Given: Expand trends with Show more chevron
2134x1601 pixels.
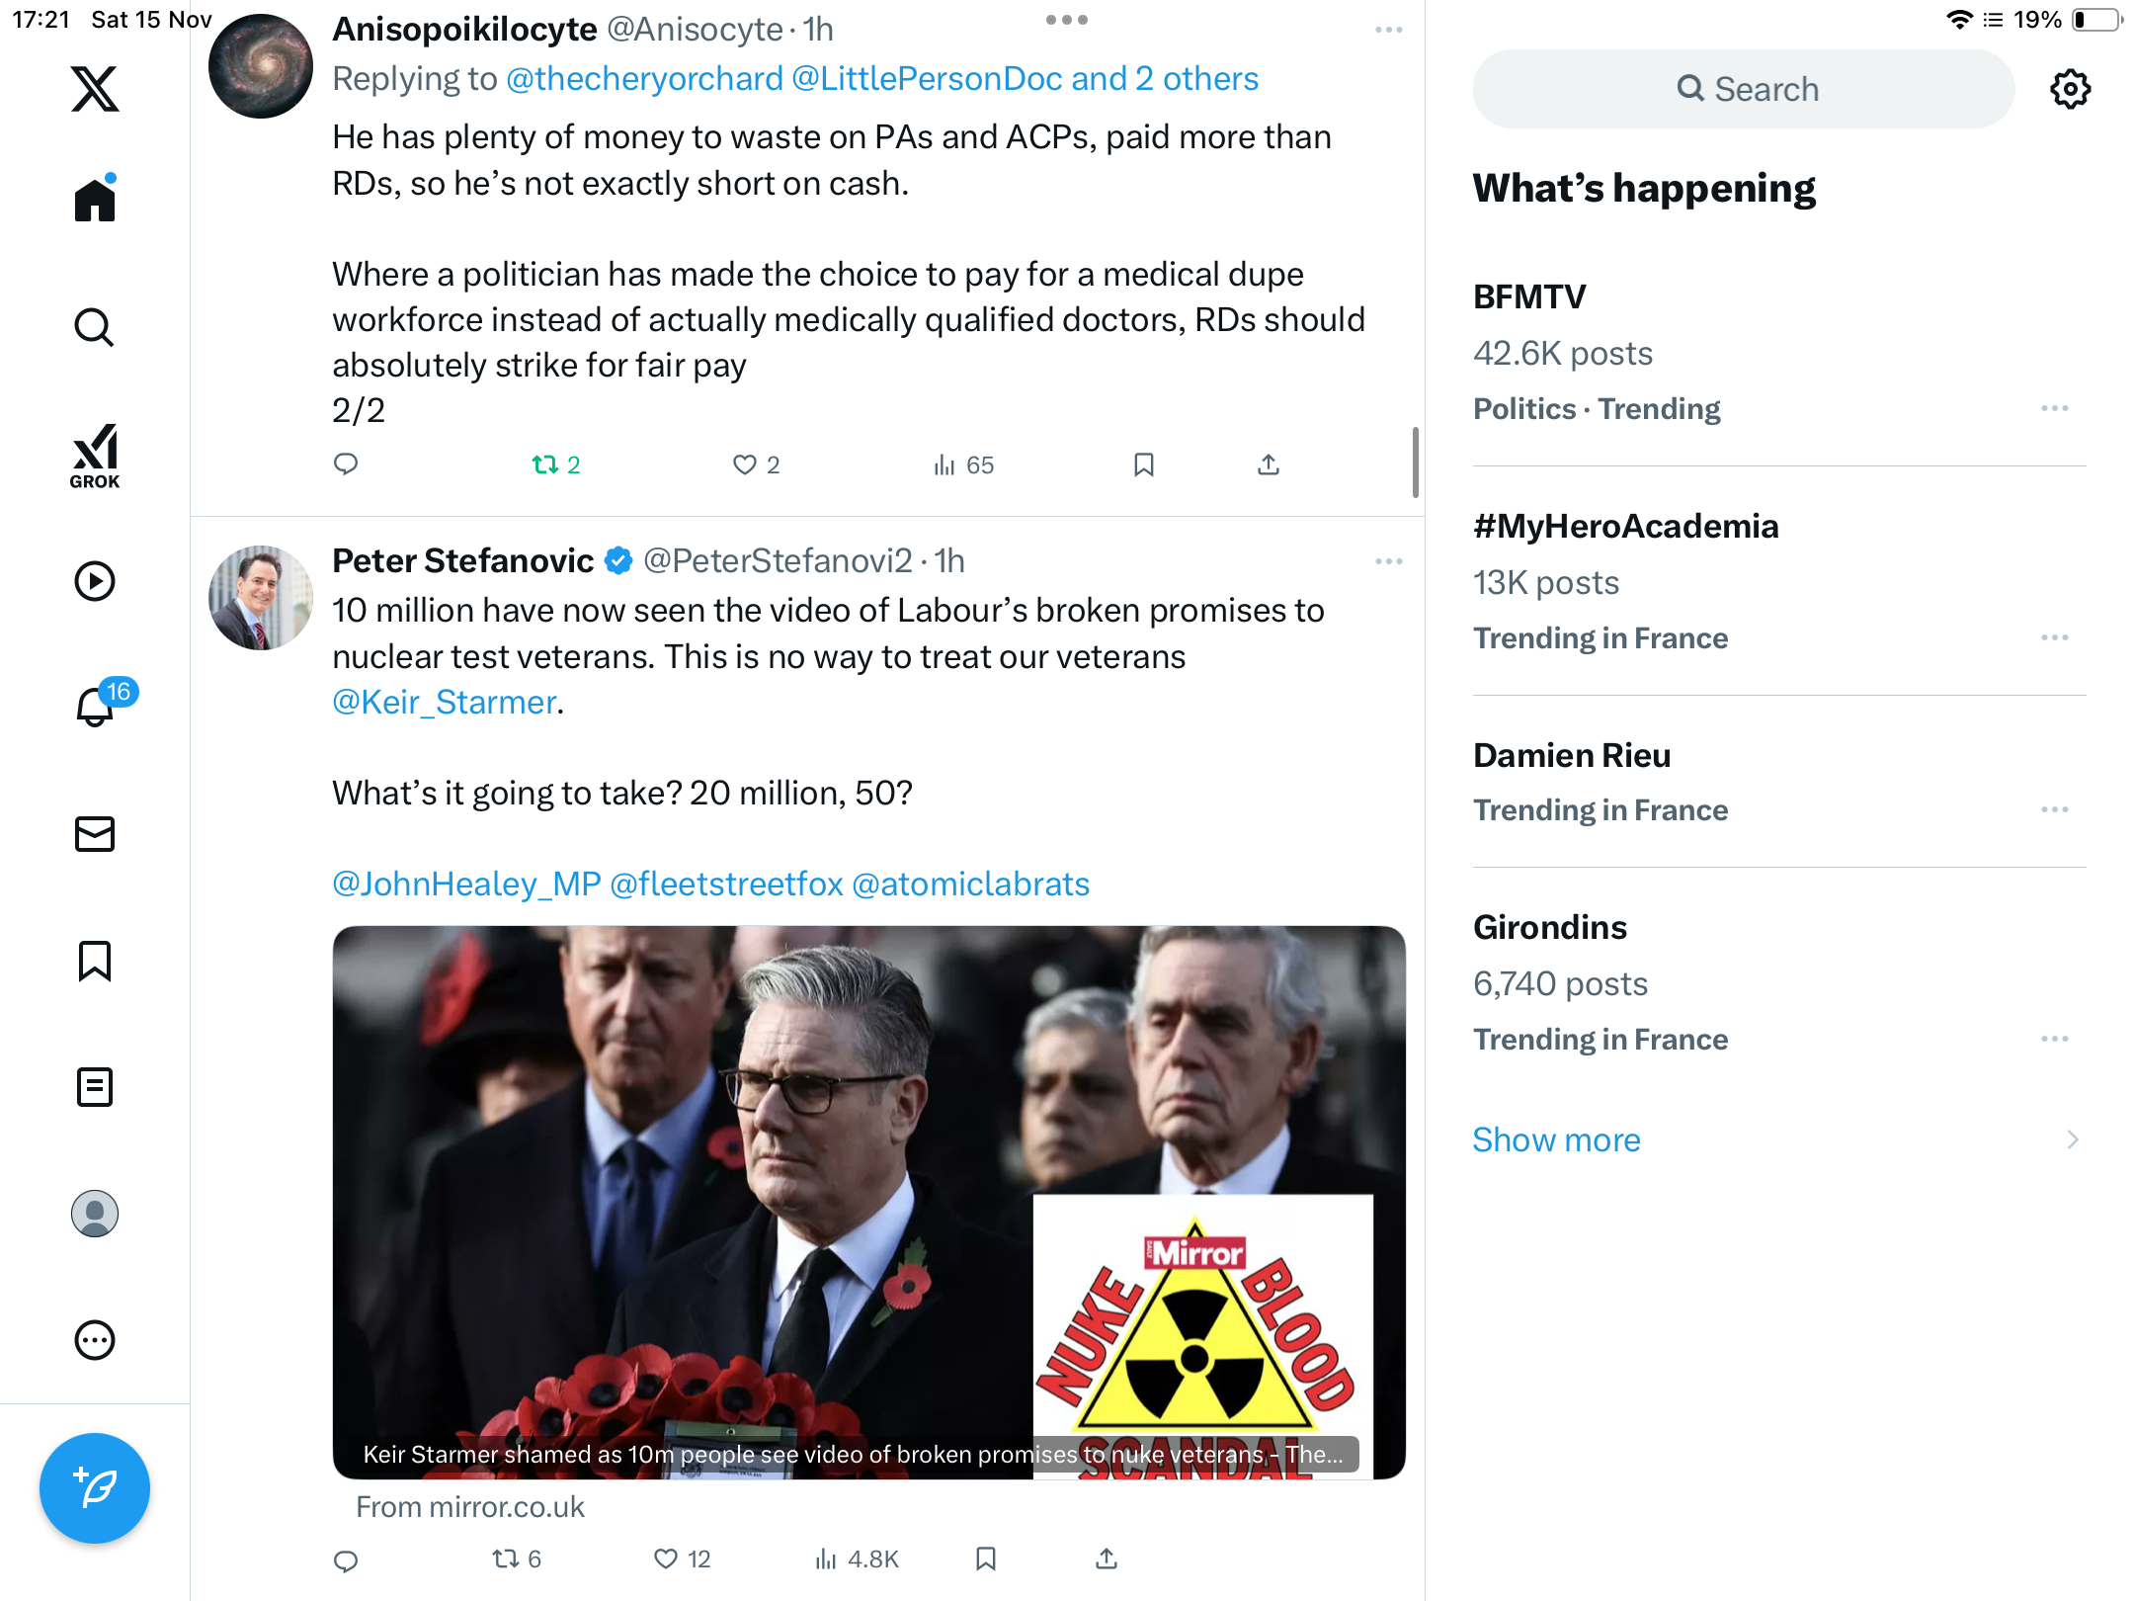Looking at the screenshot, I should pos(2073,1139).
